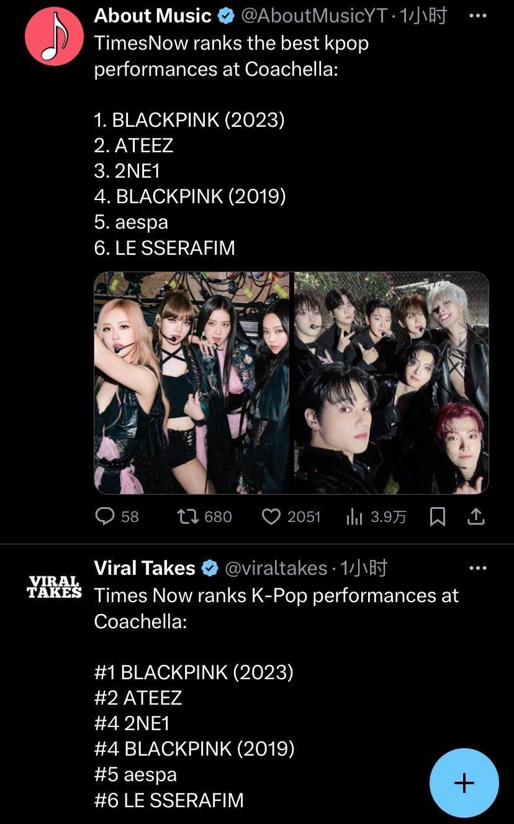Click About Music verified badge

click(x=226, y=16)
